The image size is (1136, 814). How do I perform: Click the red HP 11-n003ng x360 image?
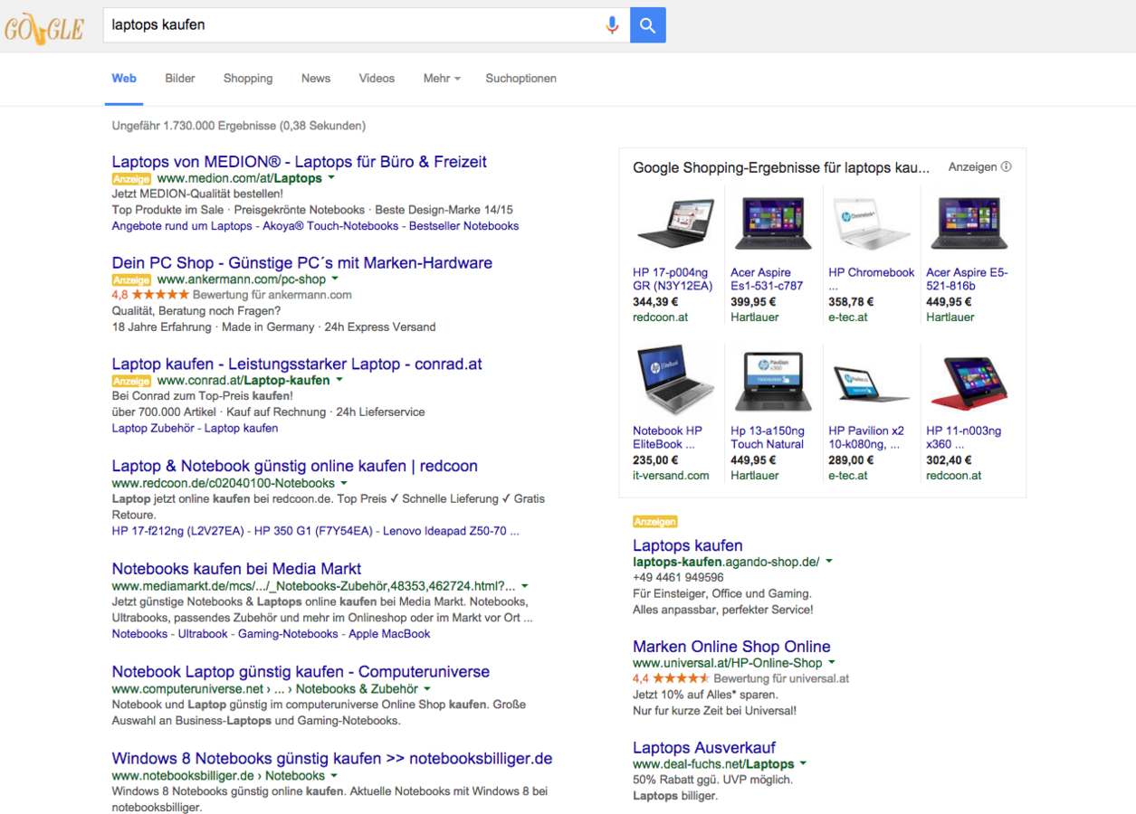969,383
